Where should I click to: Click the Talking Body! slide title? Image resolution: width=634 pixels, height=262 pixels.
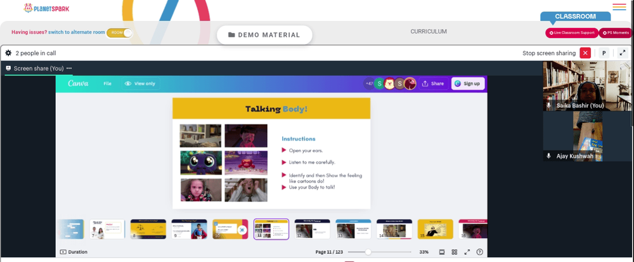click(276, 108)
